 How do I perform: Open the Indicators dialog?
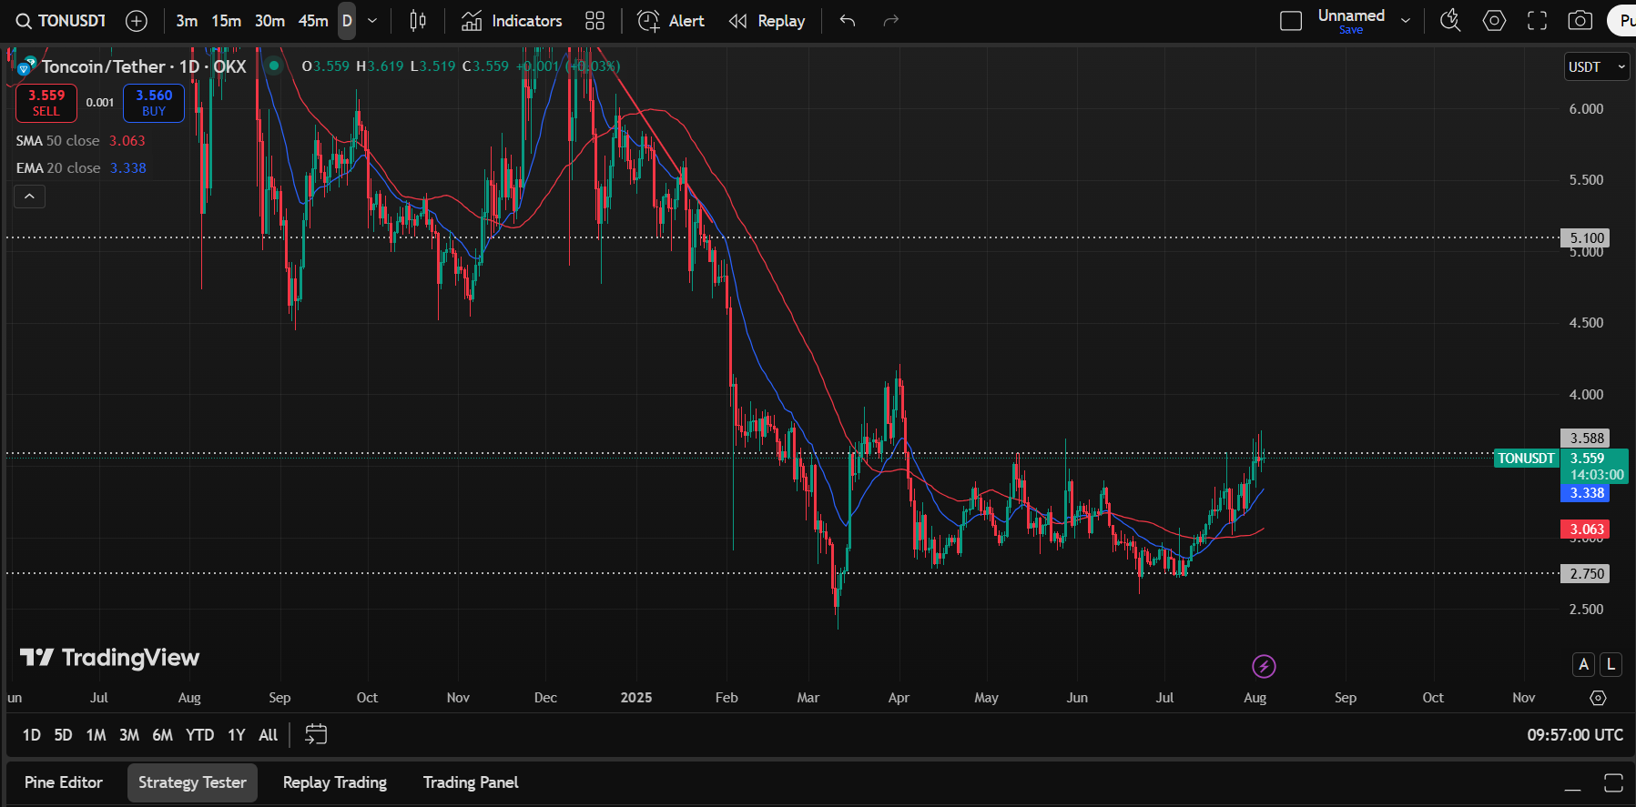coord(512,21)
